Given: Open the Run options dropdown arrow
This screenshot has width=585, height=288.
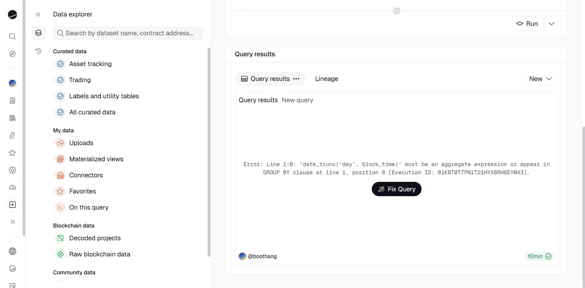Looking at the screenshot, I should 551,24.
